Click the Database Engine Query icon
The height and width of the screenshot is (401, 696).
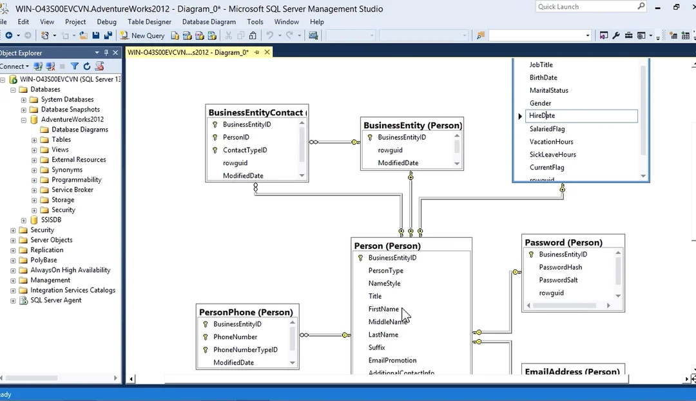(x=175, y=35)
